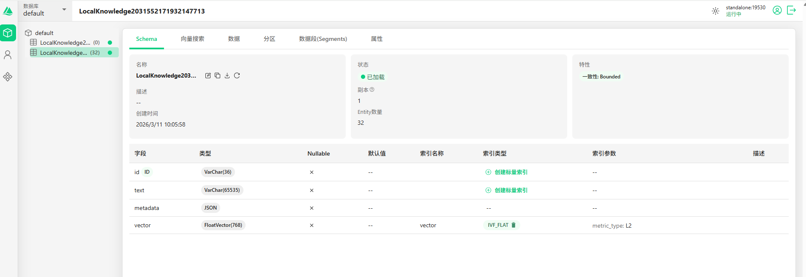Image resolution: width=806 pixels, height=277 pixels.
Task: Click the ID primary key badge
Action: click(147, 172)
